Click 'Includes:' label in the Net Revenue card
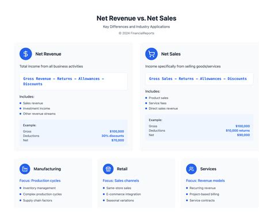 26,97
